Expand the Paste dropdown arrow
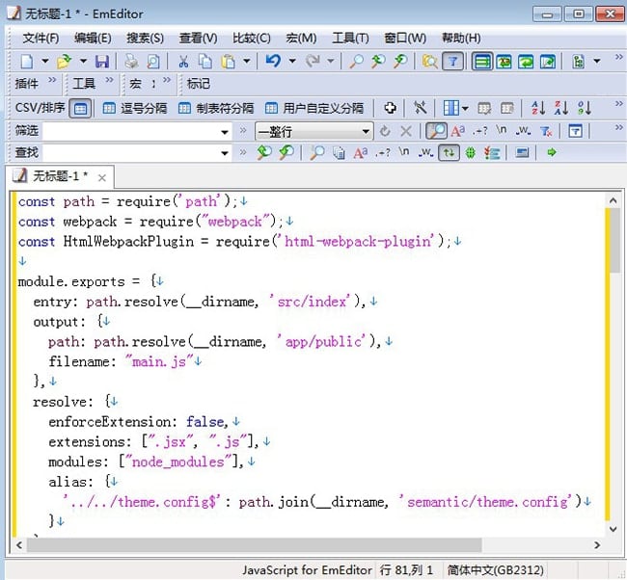The image size is (627, 580). [247, 62]
